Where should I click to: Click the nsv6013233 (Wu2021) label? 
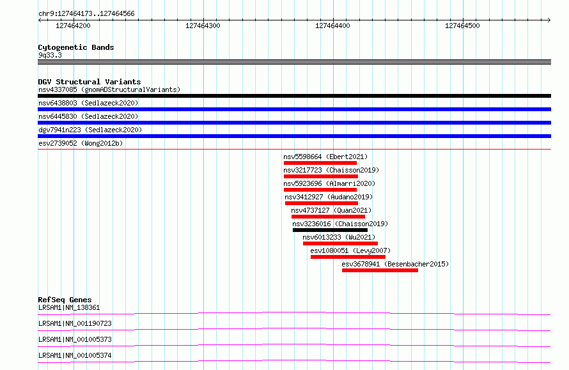tap(339, 237)
